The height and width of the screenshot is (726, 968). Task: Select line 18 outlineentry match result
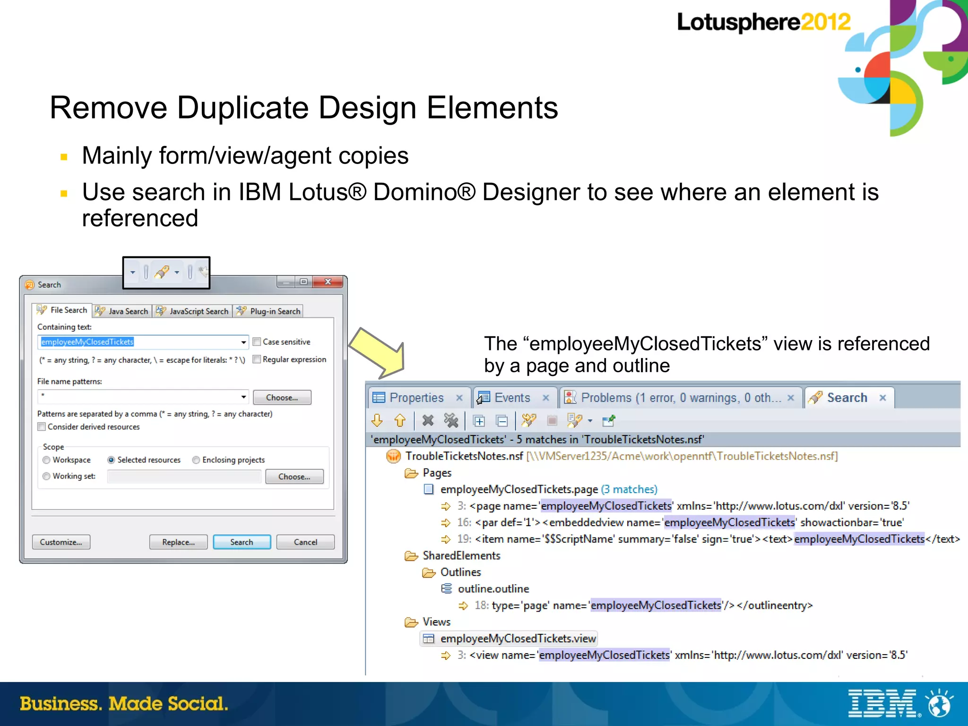click(636, 606)
